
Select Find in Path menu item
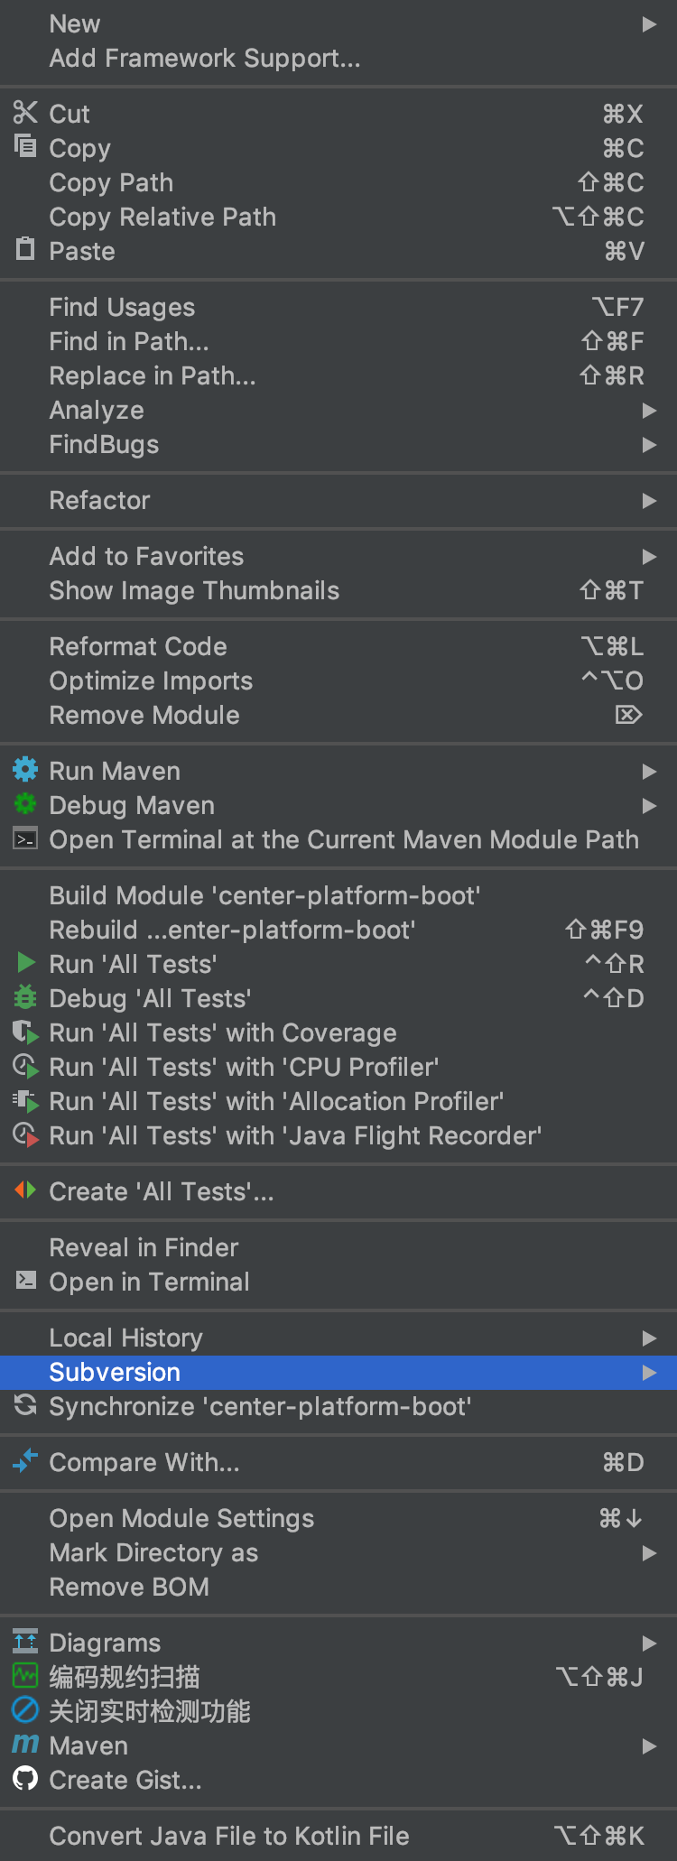[129, 342]
